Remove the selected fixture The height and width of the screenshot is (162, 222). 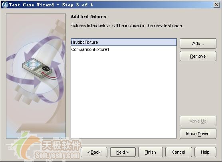coord(198,56)
